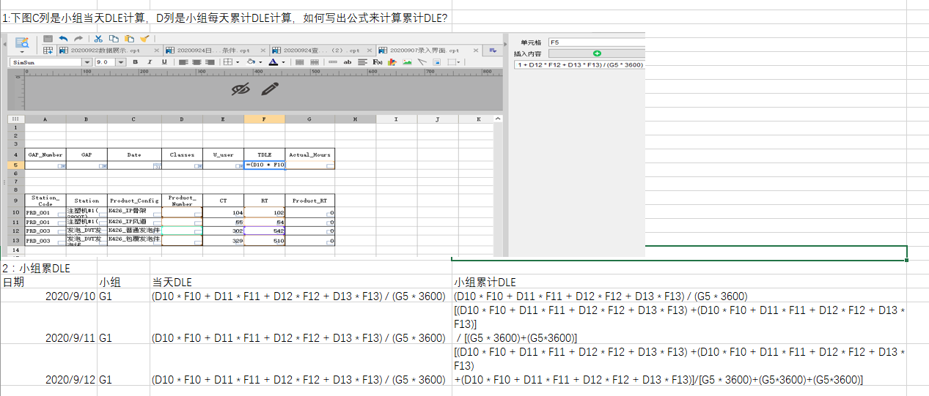Screen dimensions: 929x396
Task: Toggle underline formatting U
Action: point(164,62)
